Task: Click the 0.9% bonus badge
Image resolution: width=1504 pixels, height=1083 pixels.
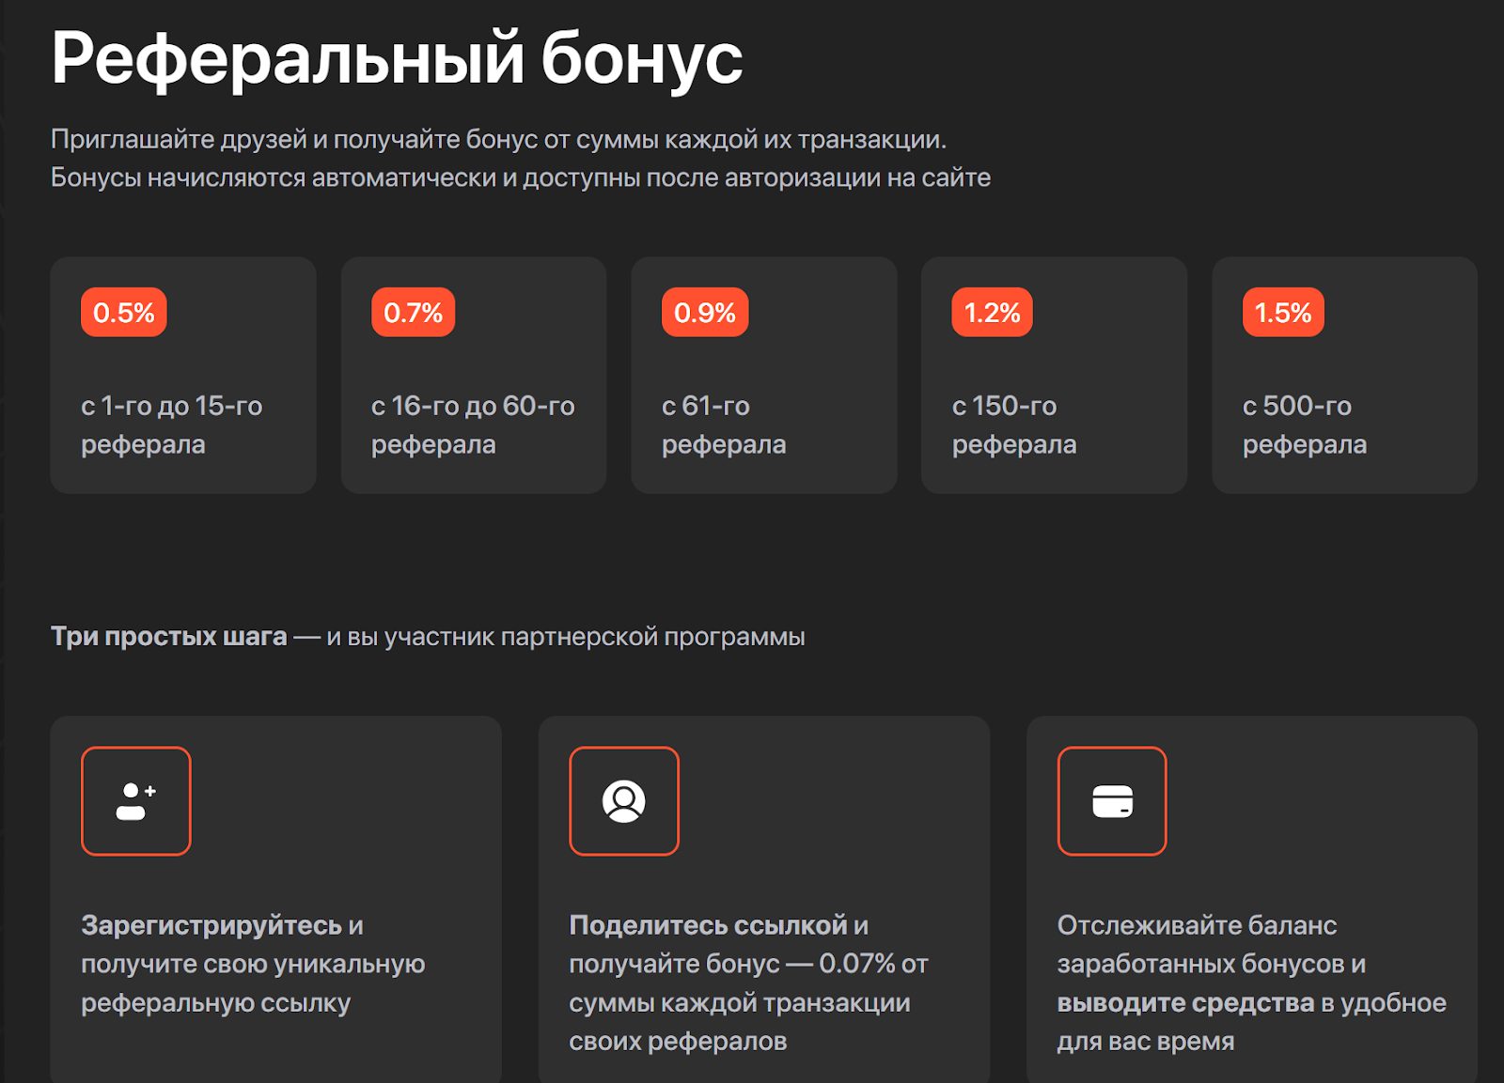Action: pos(704,313)
